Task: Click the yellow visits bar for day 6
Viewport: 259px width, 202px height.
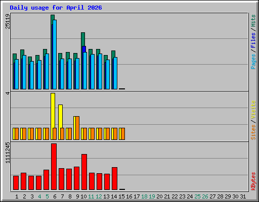Action: (x=53, y=110)
